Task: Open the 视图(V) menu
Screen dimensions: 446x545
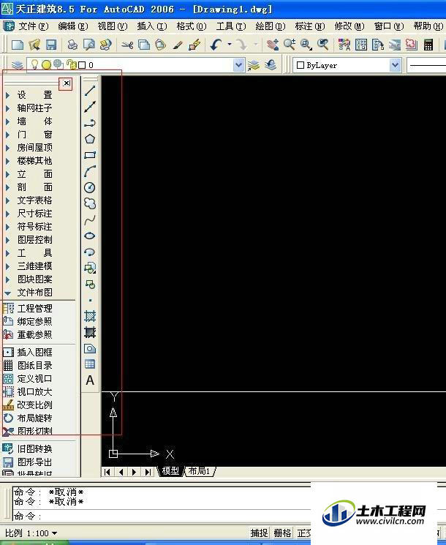Action: [x=112, y=26]
